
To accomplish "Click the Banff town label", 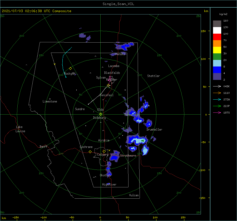I will 43,146.
